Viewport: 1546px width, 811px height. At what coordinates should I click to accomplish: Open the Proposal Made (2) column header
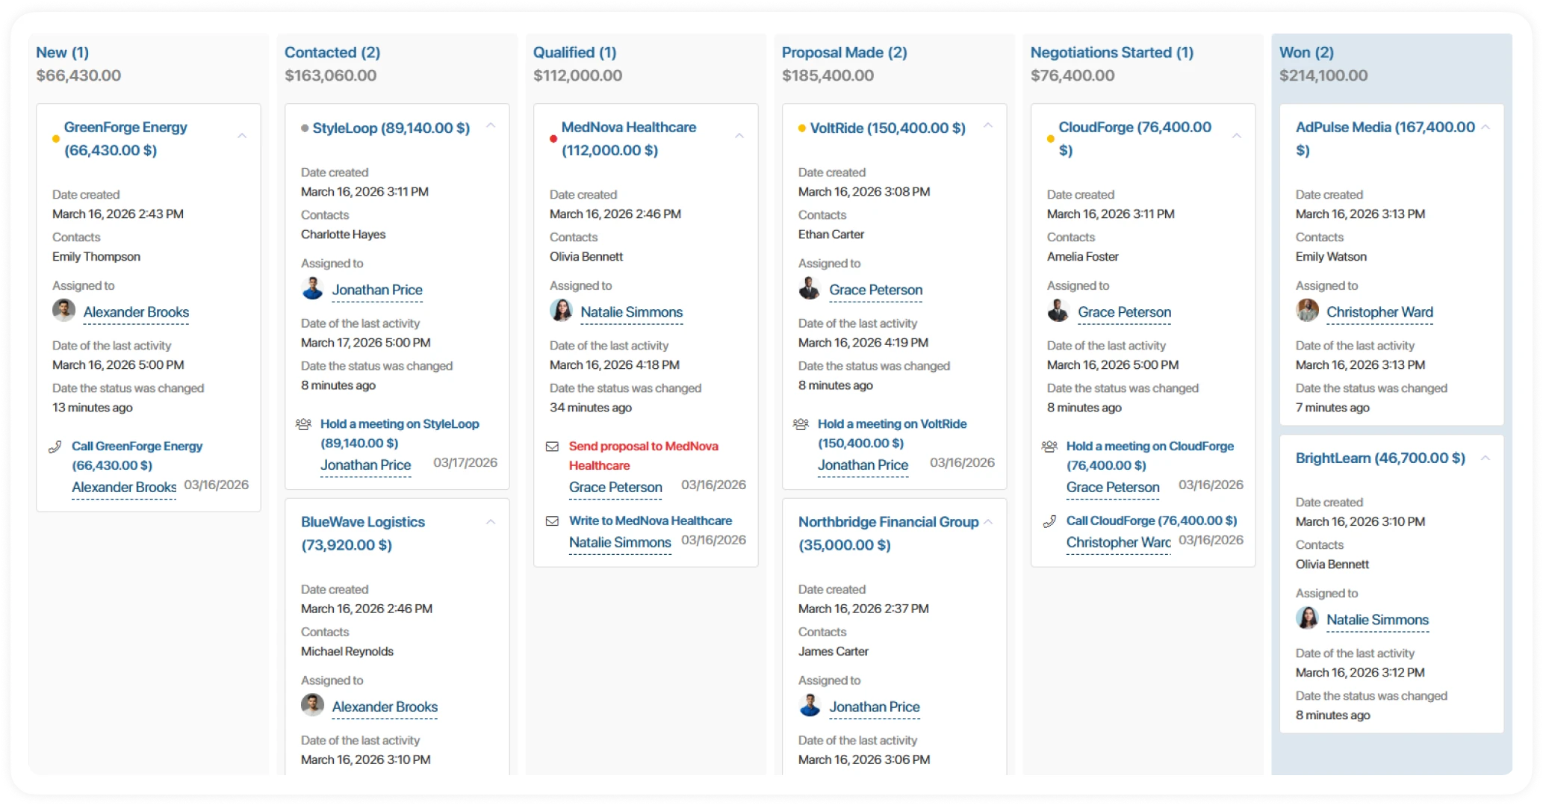(844, 52)
